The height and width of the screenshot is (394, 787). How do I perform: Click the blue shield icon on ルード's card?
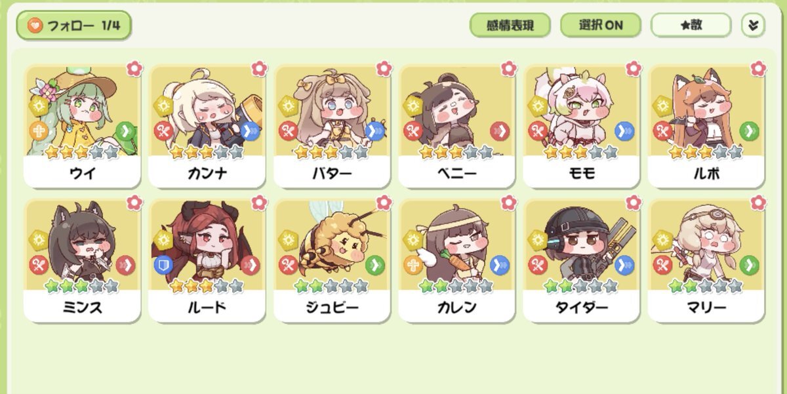point(163,264)
